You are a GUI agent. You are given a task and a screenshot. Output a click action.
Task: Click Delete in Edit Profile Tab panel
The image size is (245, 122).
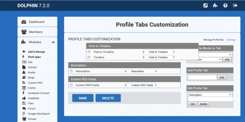tap(204, 104)
